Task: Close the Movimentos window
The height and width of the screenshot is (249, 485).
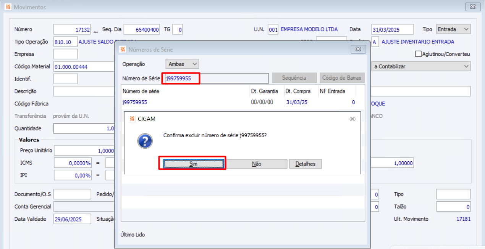Action: click(x=473, y=7)
